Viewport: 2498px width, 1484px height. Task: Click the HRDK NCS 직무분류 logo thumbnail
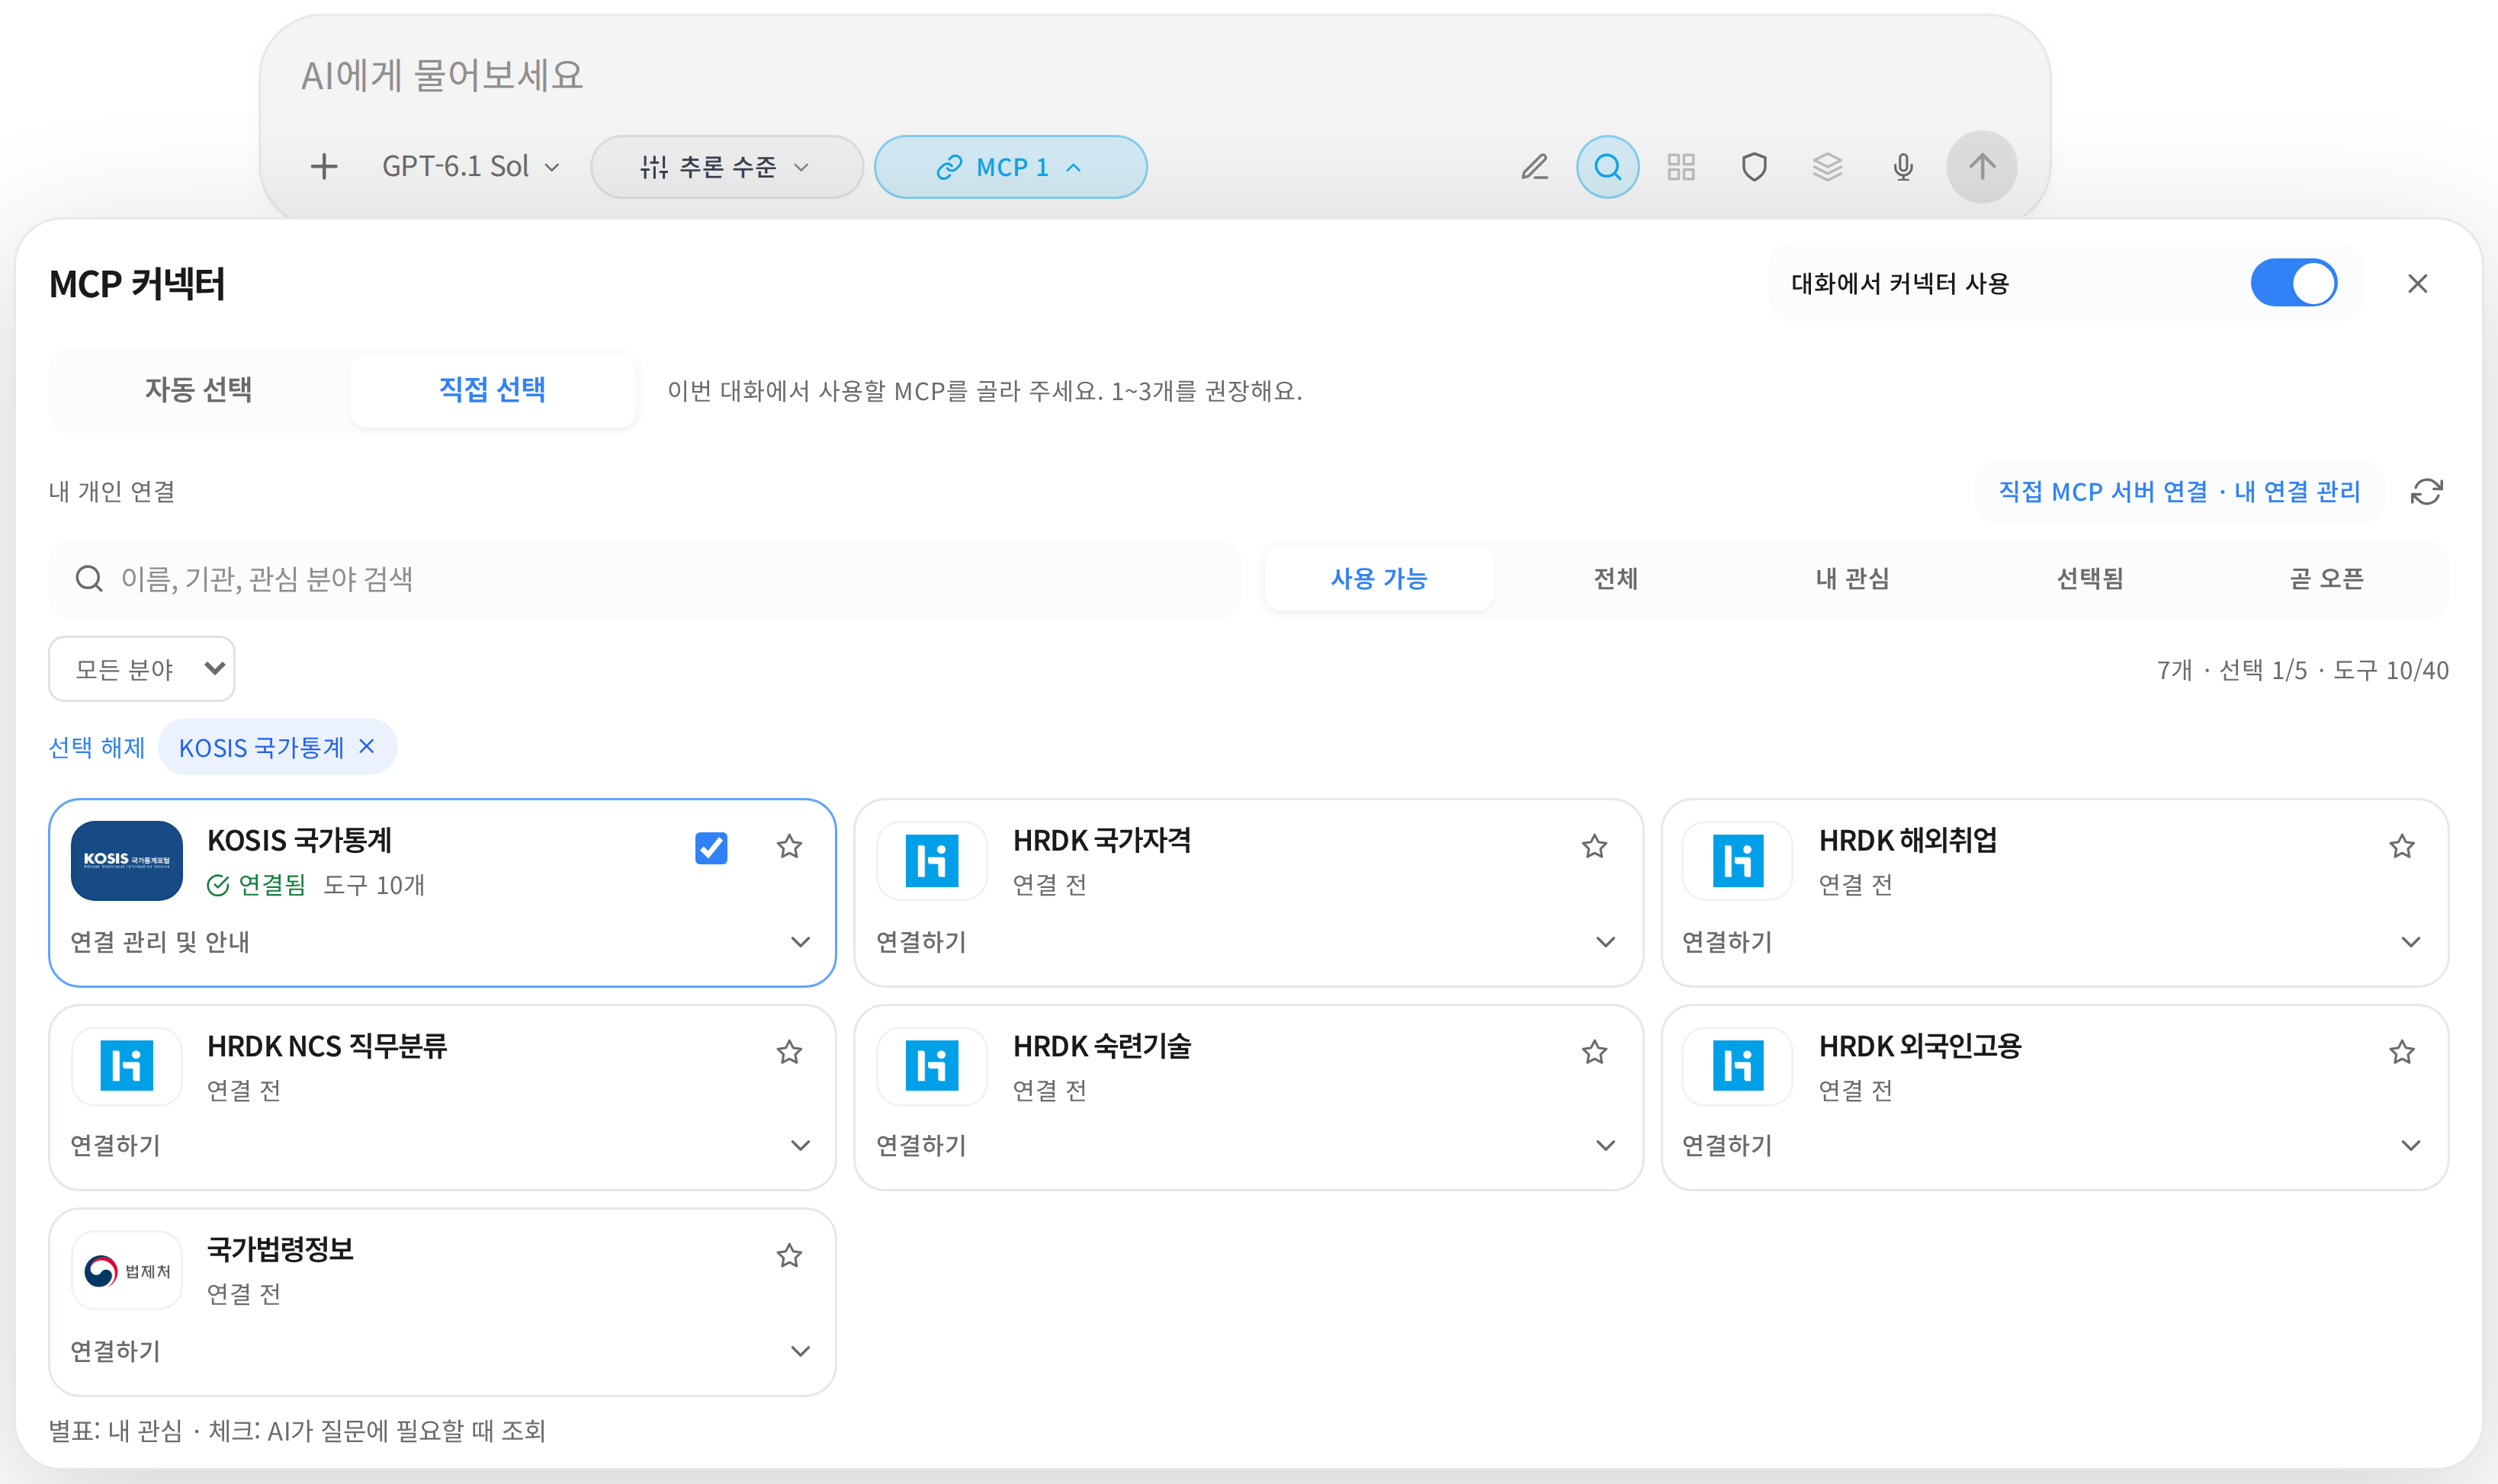pyautogui.click(x=127, y=1066)
